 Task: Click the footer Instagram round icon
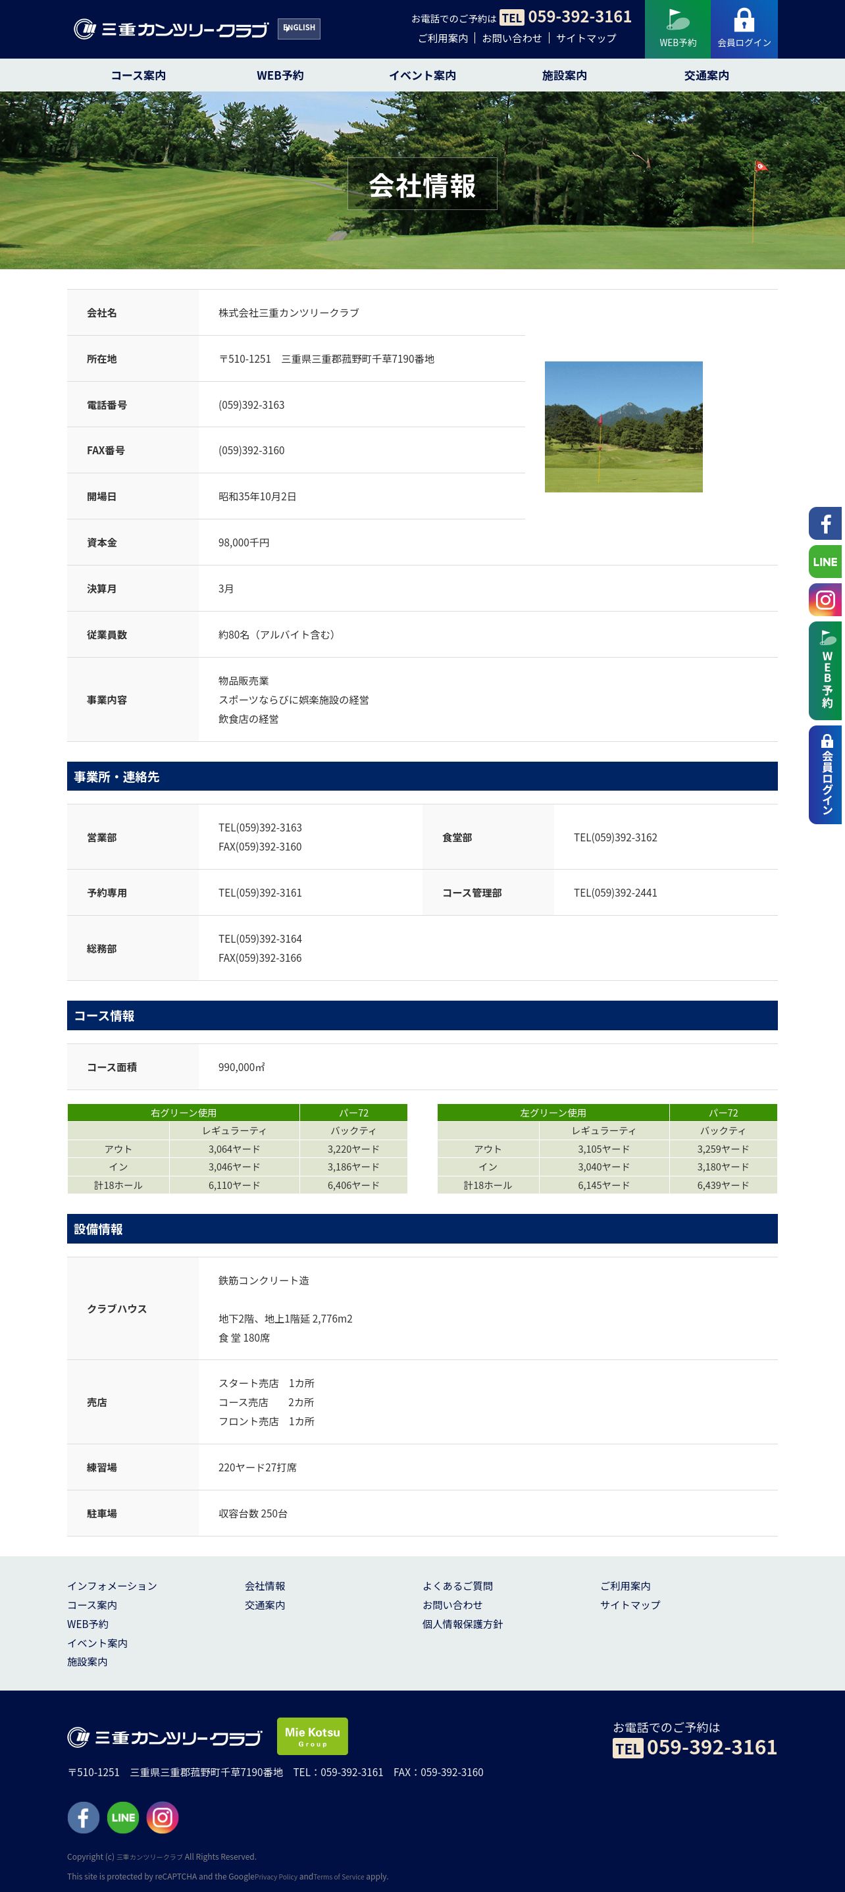pos(163,1817)
